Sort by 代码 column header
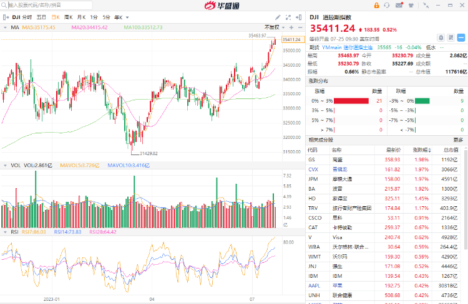Viewport: 468px width, 304px height. (313, 150)
